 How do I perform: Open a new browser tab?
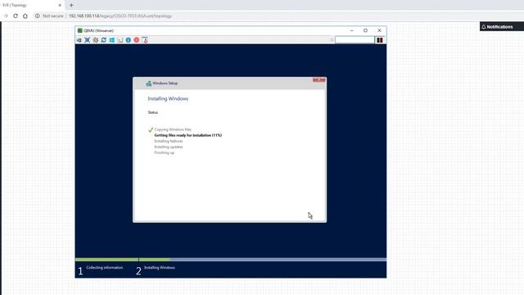click(x=71, y=6)
